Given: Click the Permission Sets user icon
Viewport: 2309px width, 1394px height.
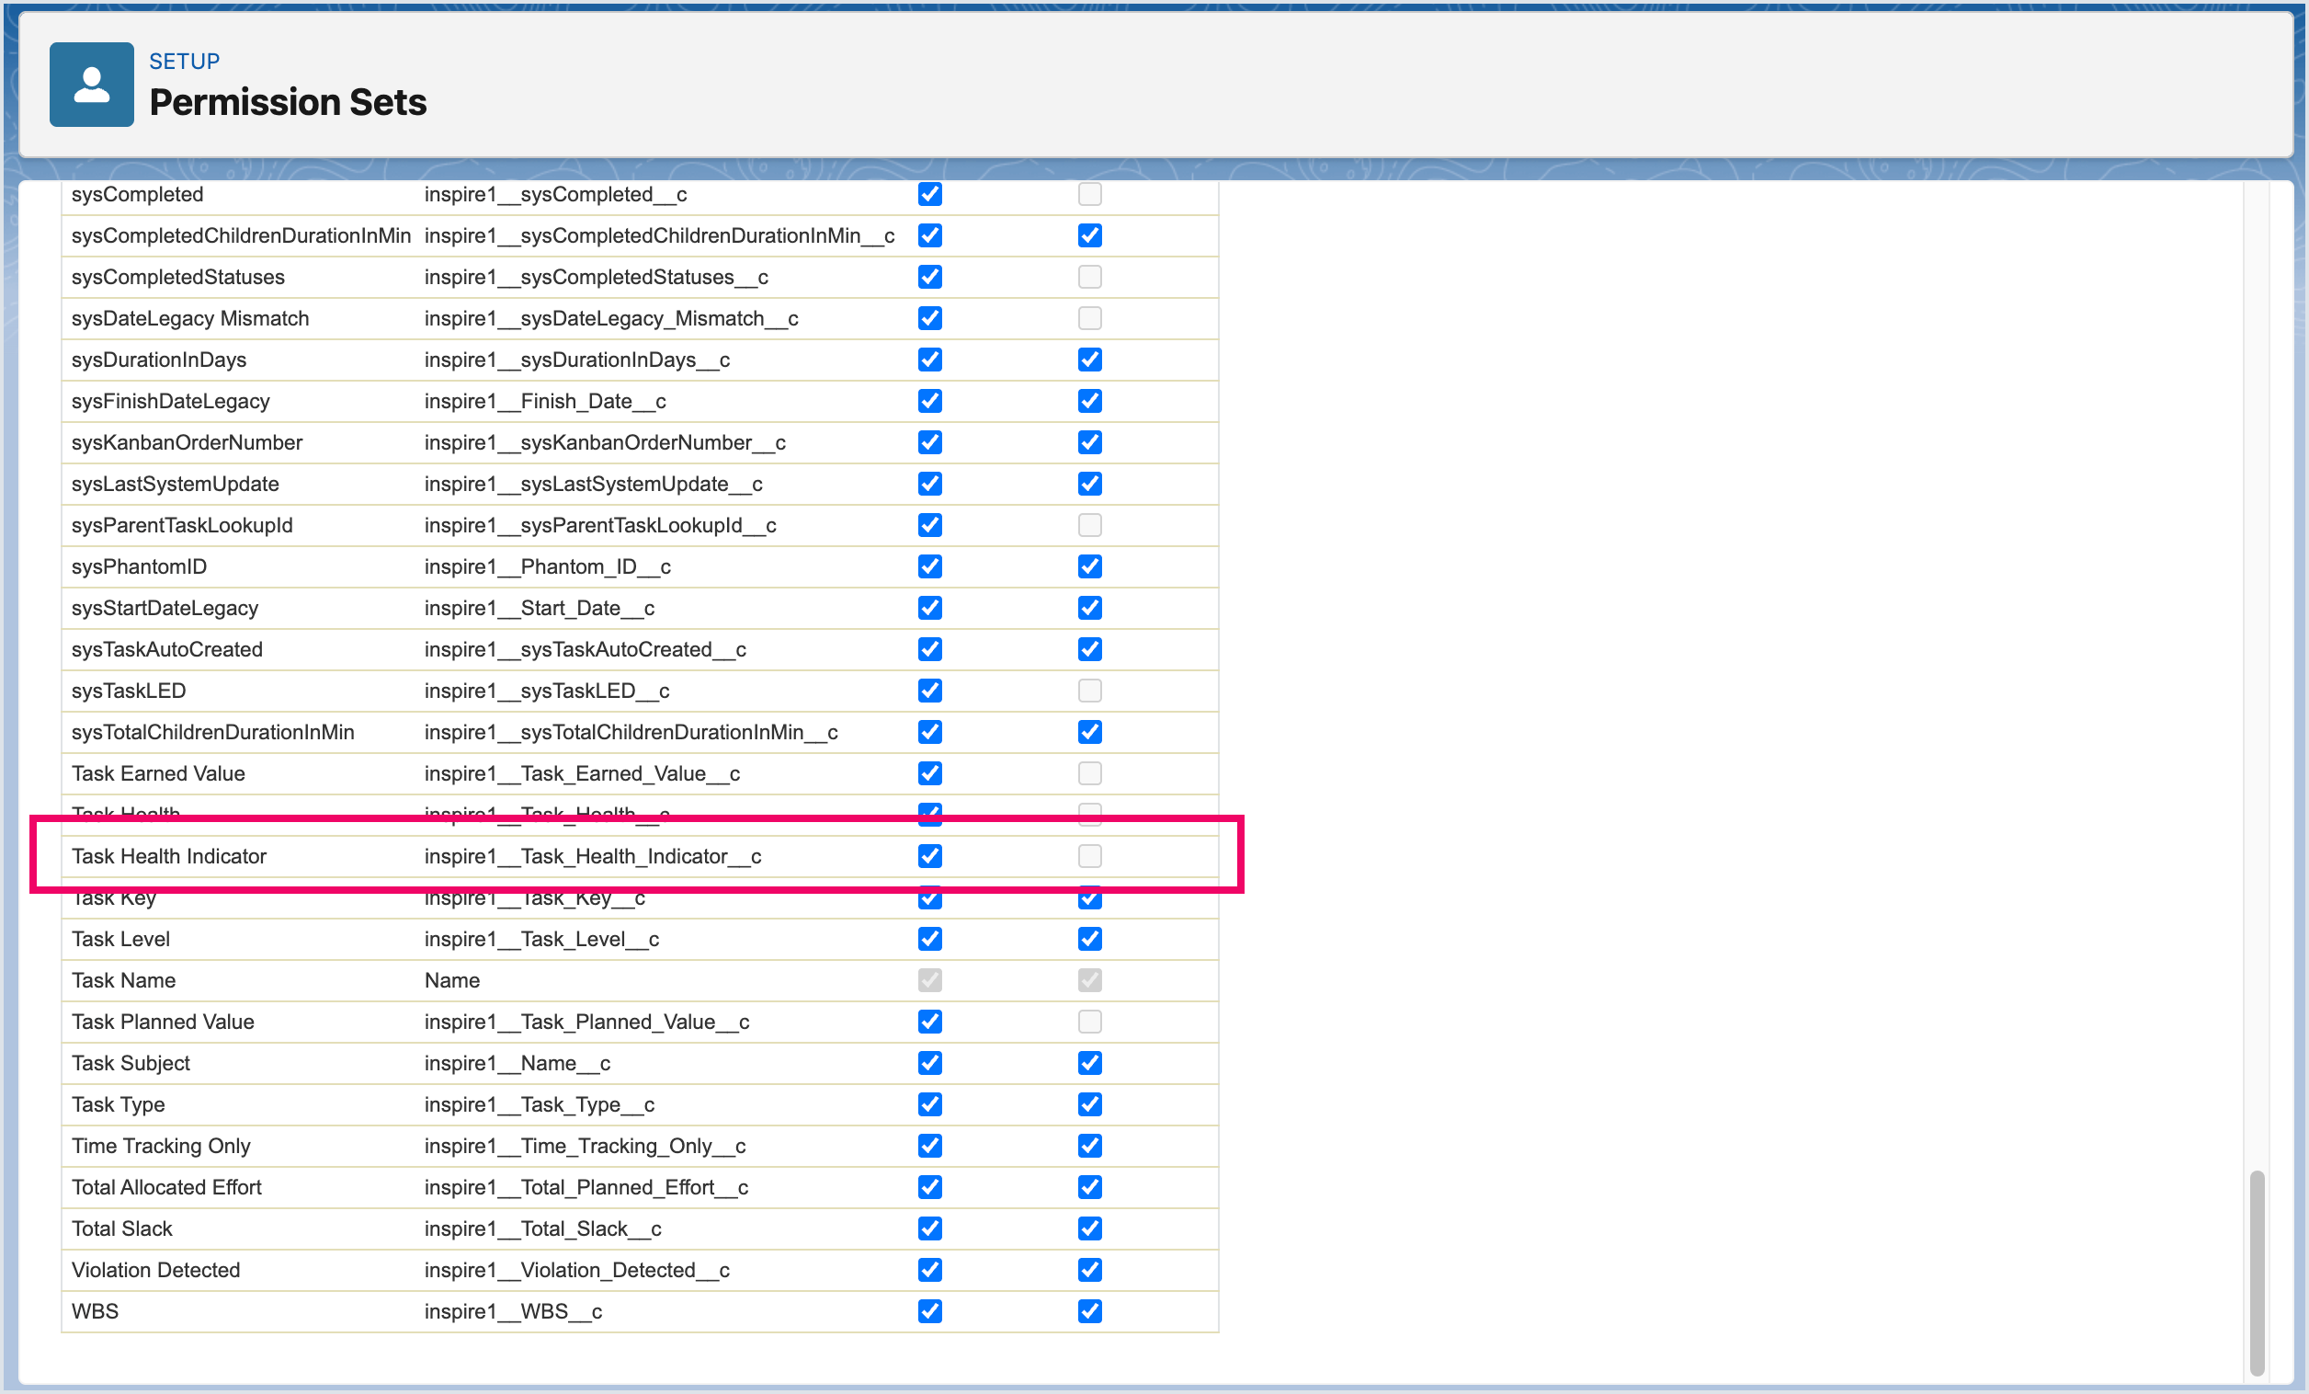Looking at the screenshot, I should (x=91, y=85).
